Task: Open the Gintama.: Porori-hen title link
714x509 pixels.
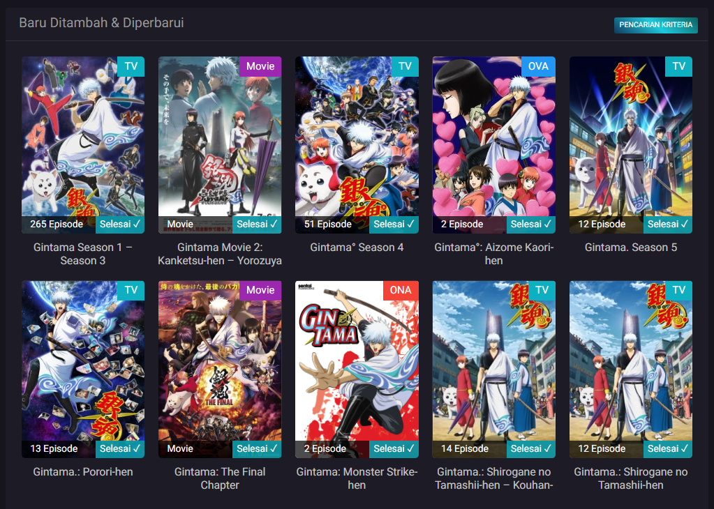Action: click(x=82, y=472)
